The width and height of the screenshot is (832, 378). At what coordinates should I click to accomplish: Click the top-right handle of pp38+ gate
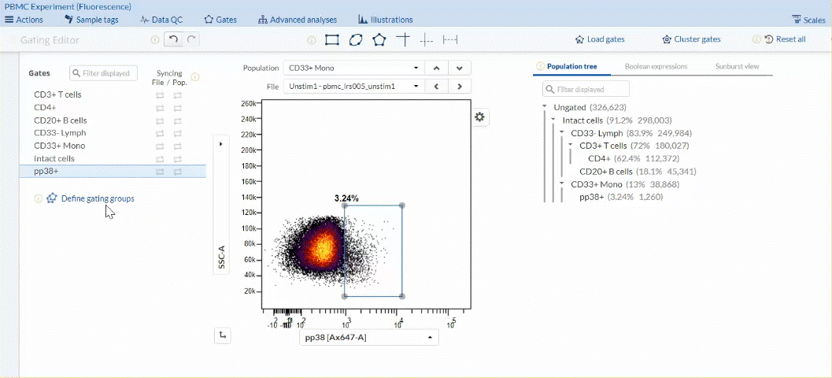[402, 206]
